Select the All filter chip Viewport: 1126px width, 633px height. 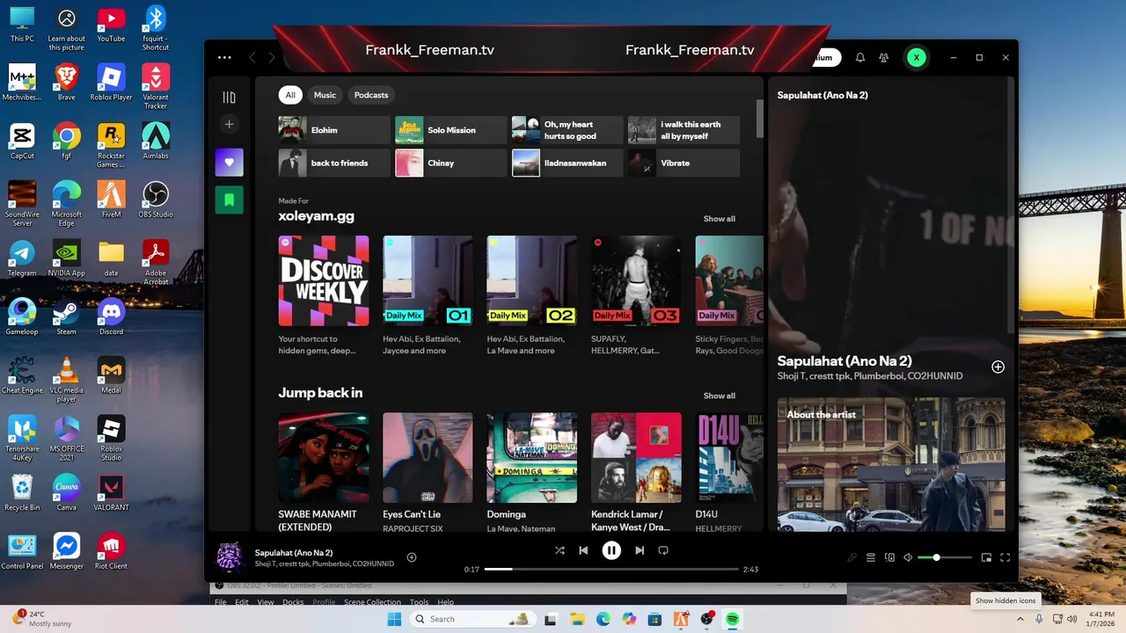[290, 95]
